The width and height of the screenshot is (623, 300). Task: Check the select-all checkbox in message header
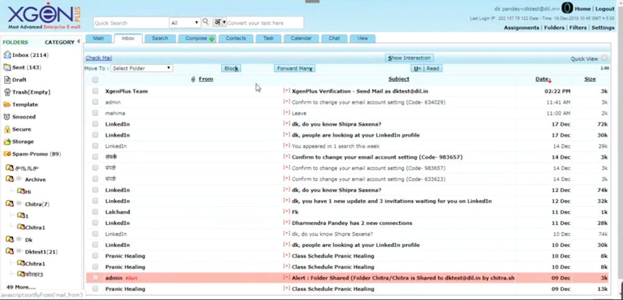click(96, 79)
